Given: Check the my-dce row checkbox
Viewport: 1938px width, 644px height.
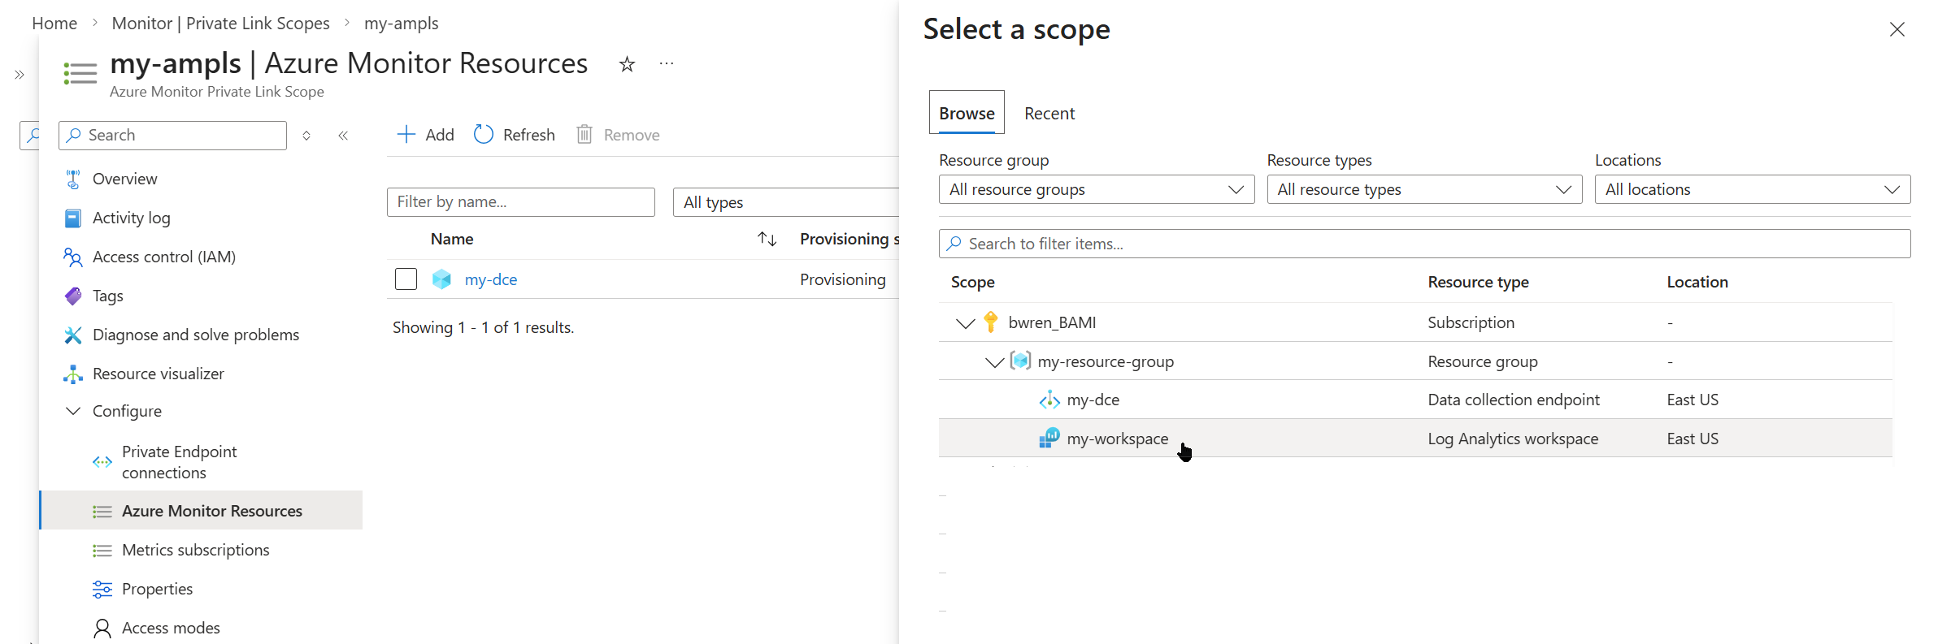Looking at the screenshot, I should tap(406, 279).
